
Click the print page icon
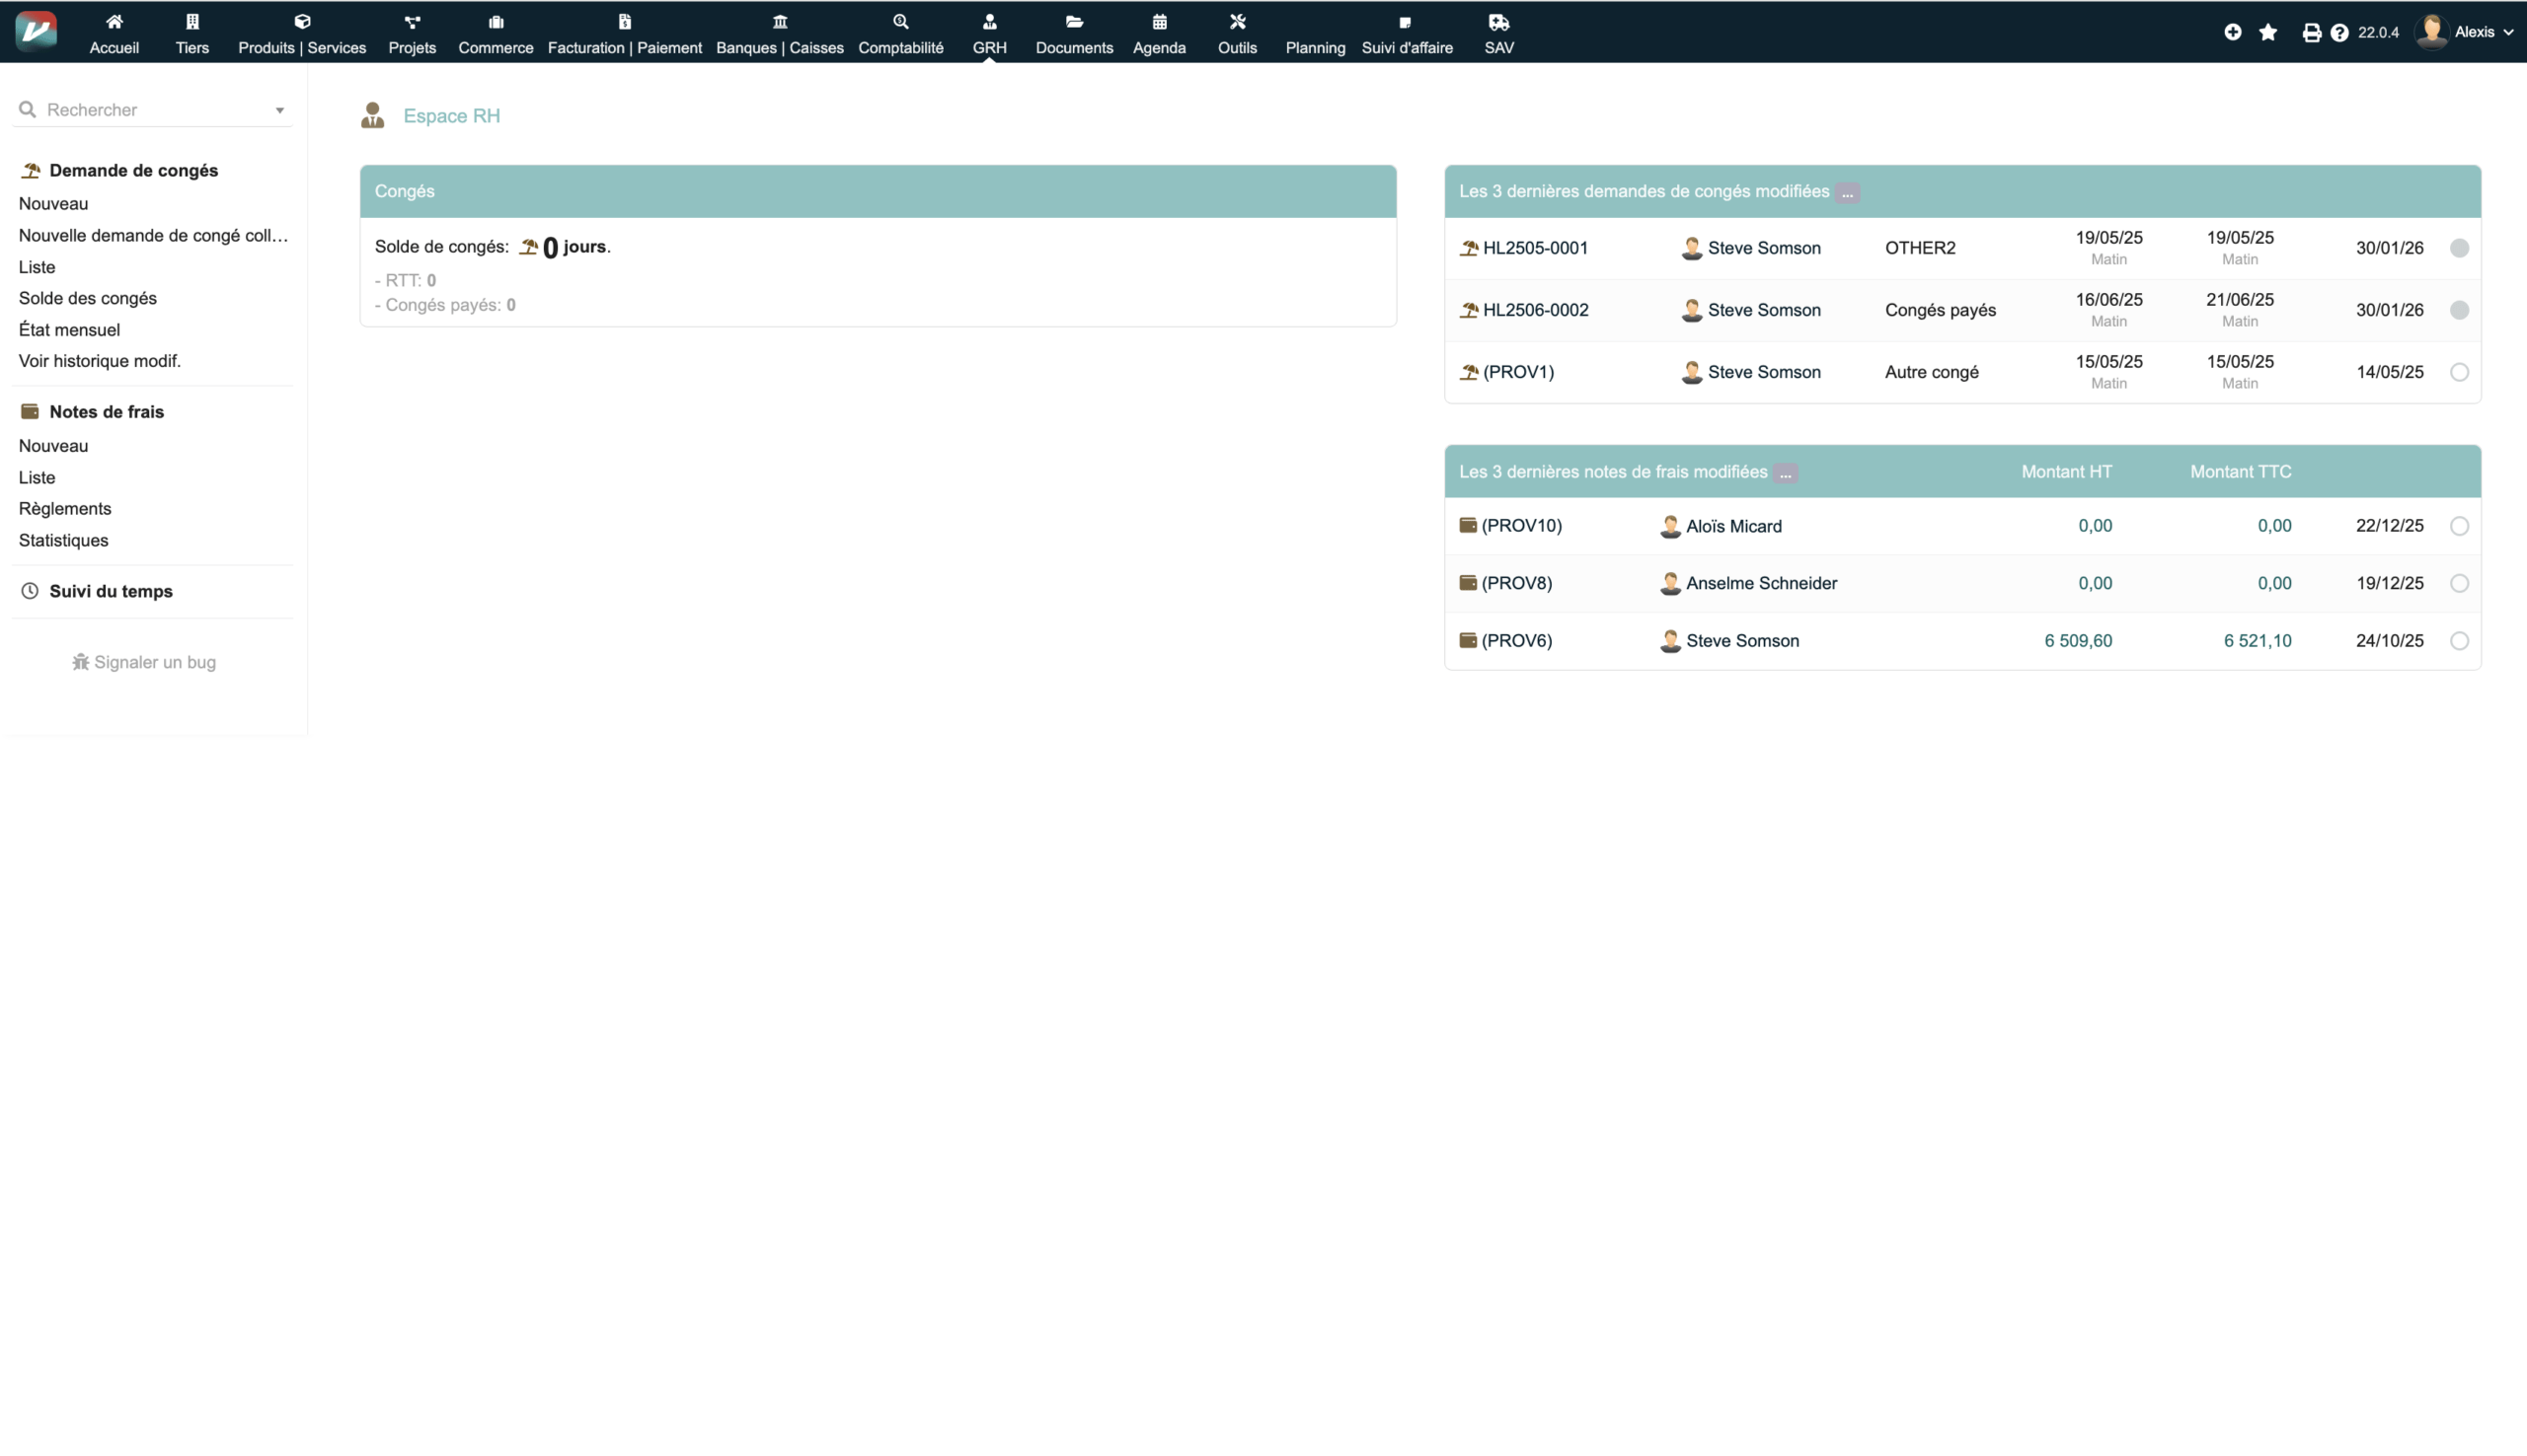[x=2311, y=32]
